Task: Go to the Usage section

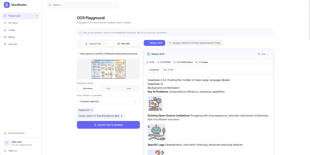Action: coord(12,30)
